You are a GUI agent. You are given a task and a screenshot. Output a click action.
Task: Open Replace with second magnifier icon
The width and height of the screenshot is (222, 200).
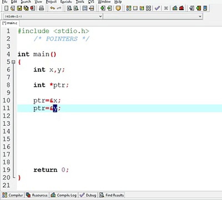(76, 8)
